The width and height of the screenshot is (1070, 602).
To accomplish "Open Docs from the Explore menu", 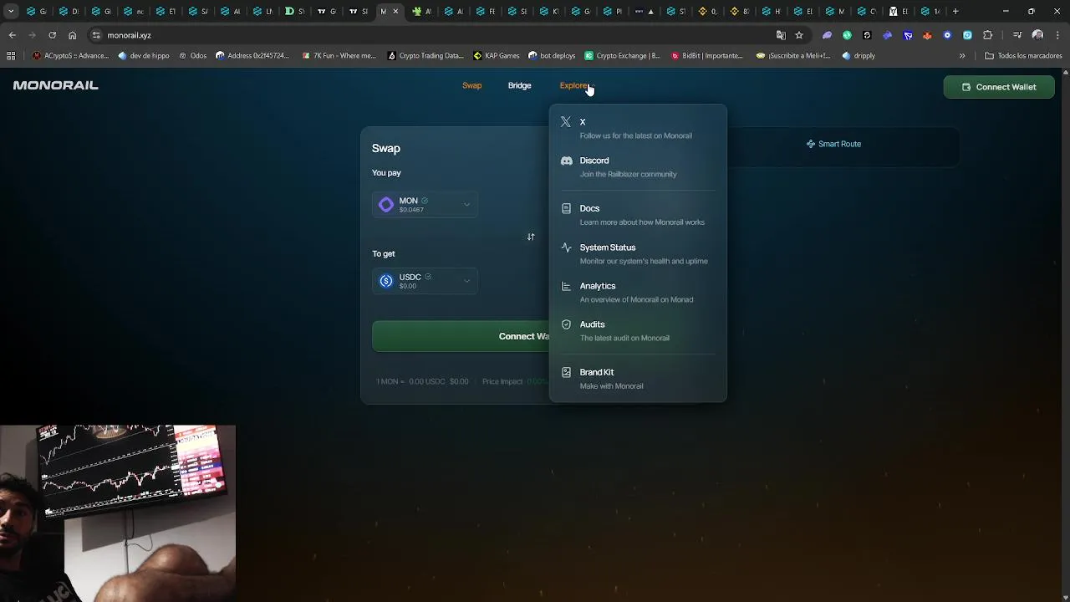I will tap(638, 215).
